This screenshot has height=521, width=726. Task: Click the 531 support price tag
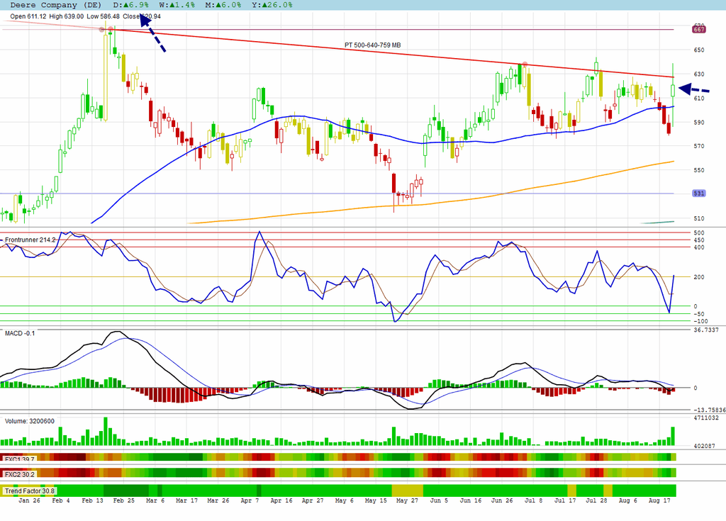(698, 193)
